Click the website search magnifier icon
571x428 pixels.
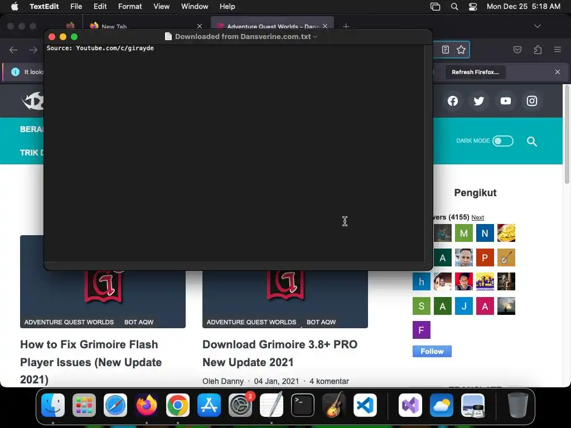531,141
